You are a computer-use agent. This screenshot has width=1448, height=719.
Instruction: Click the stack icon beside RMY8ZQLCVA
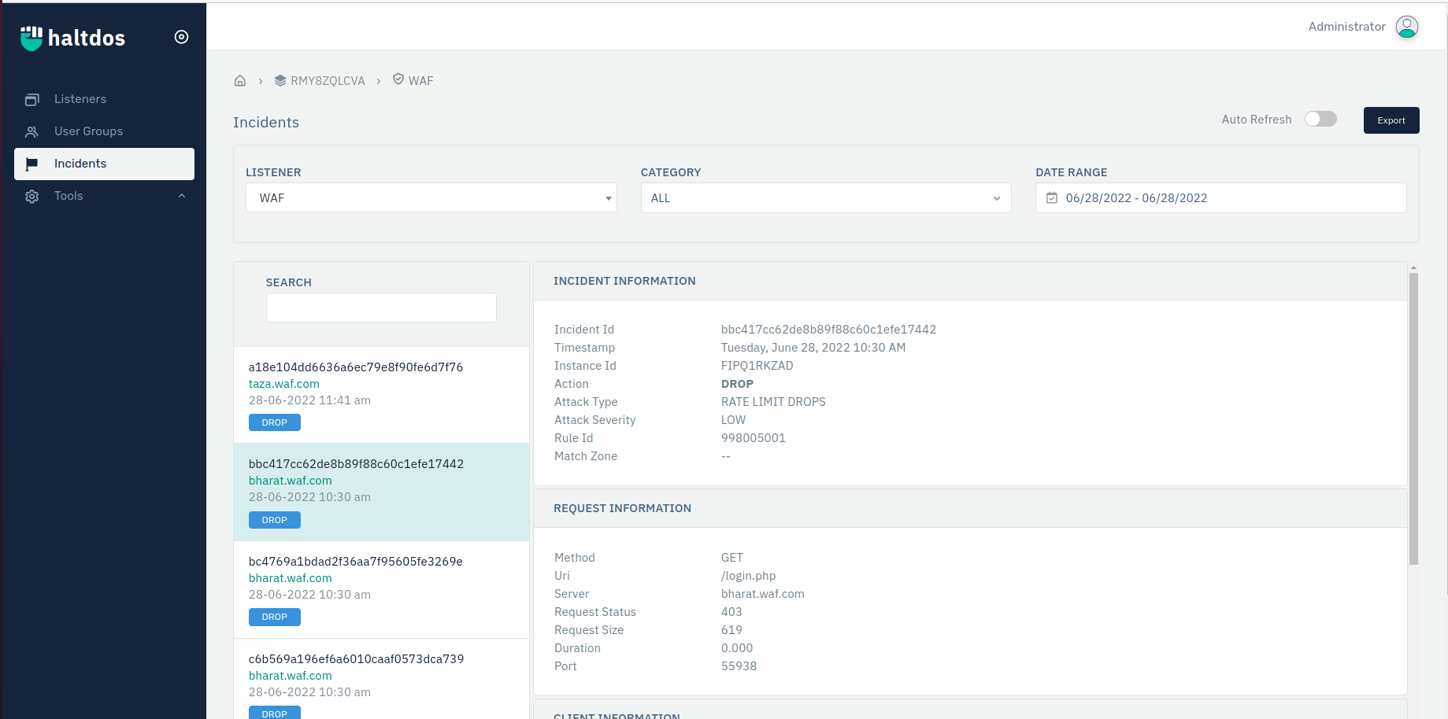[x=280, y=80]
